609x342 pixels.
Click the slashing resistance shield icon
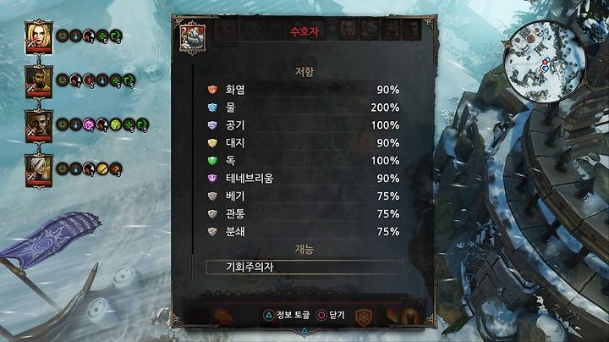[x=212, y=196]
